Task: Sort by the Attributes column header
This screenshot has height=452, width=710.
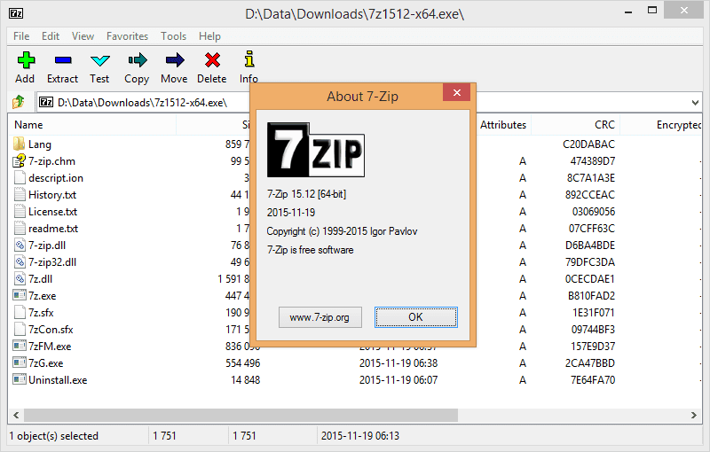Action: pos(503,125)
